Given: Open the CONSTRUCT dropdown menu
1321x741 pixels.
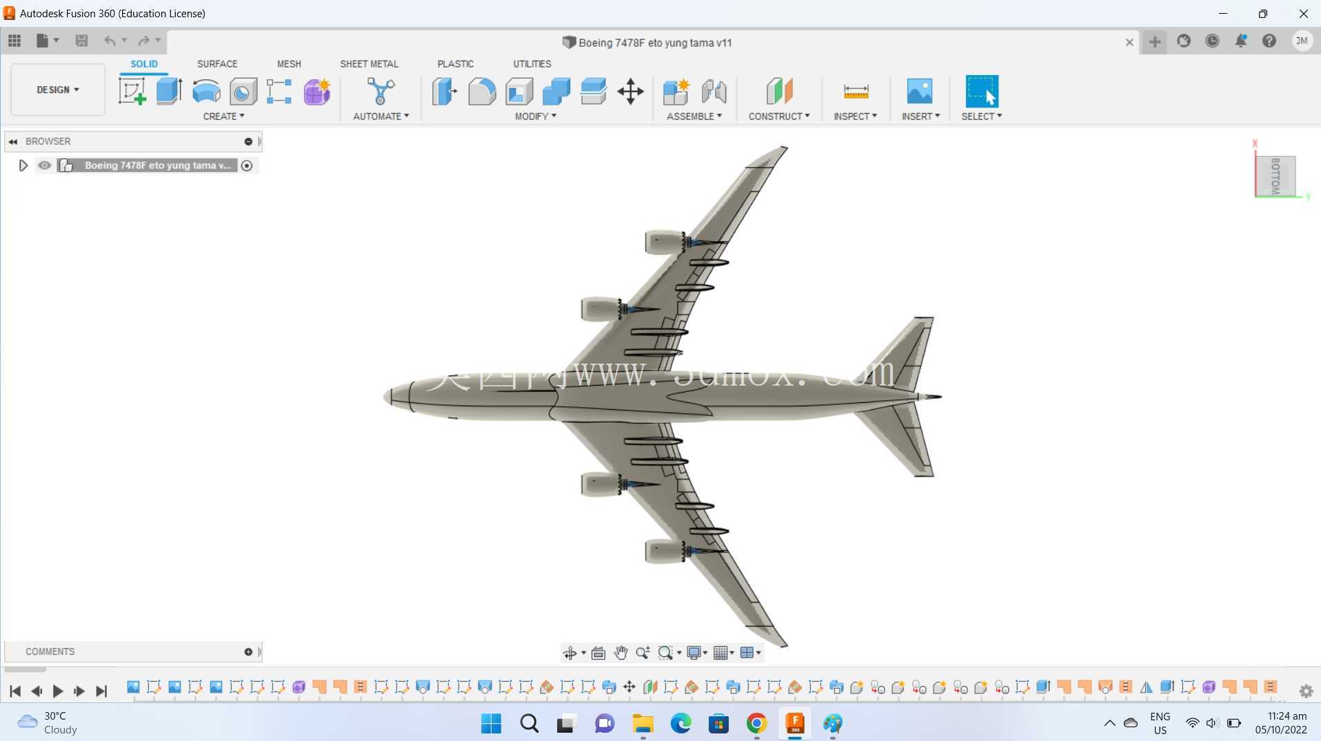Looking at the screenshot, I should click(x=779, y=116).
